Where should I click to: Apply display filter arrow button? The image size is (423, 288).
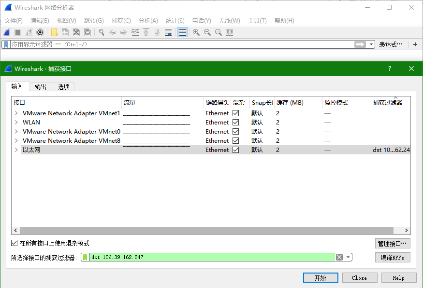360,44
